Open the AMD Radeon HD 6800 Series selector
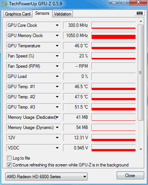148x185 pixels. 46,177
